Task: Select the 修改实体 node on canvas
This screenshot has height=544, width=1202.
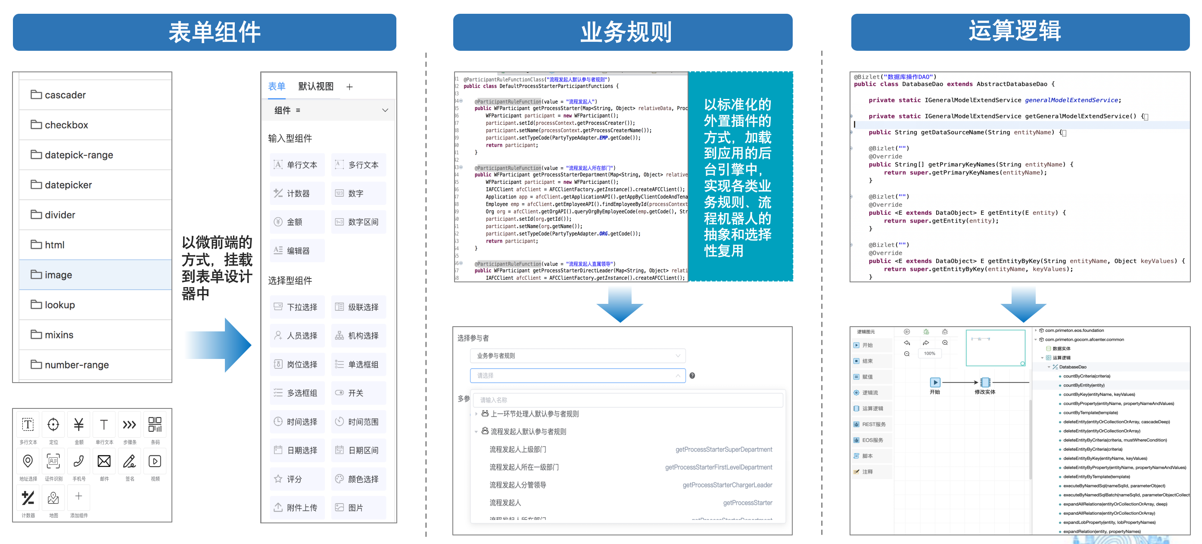Action: tap(985, 382)
